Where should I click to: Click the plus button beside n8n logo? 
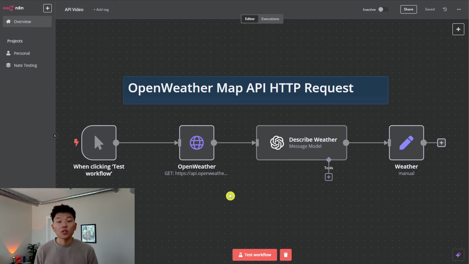pos(47,8)
